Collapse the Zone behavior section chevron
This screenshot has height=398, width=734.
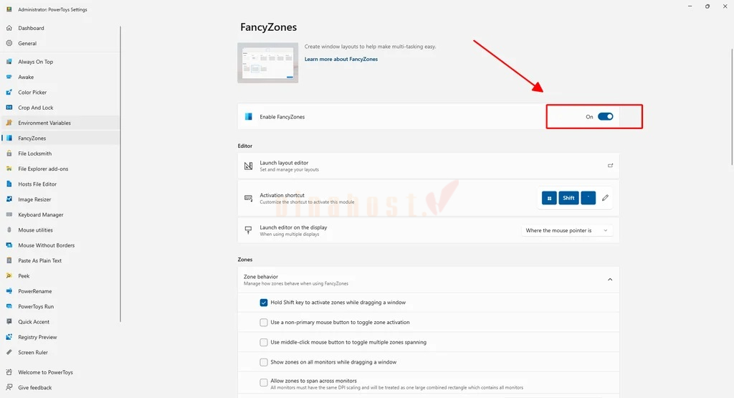pyautogui.click(x=610, y=280)
